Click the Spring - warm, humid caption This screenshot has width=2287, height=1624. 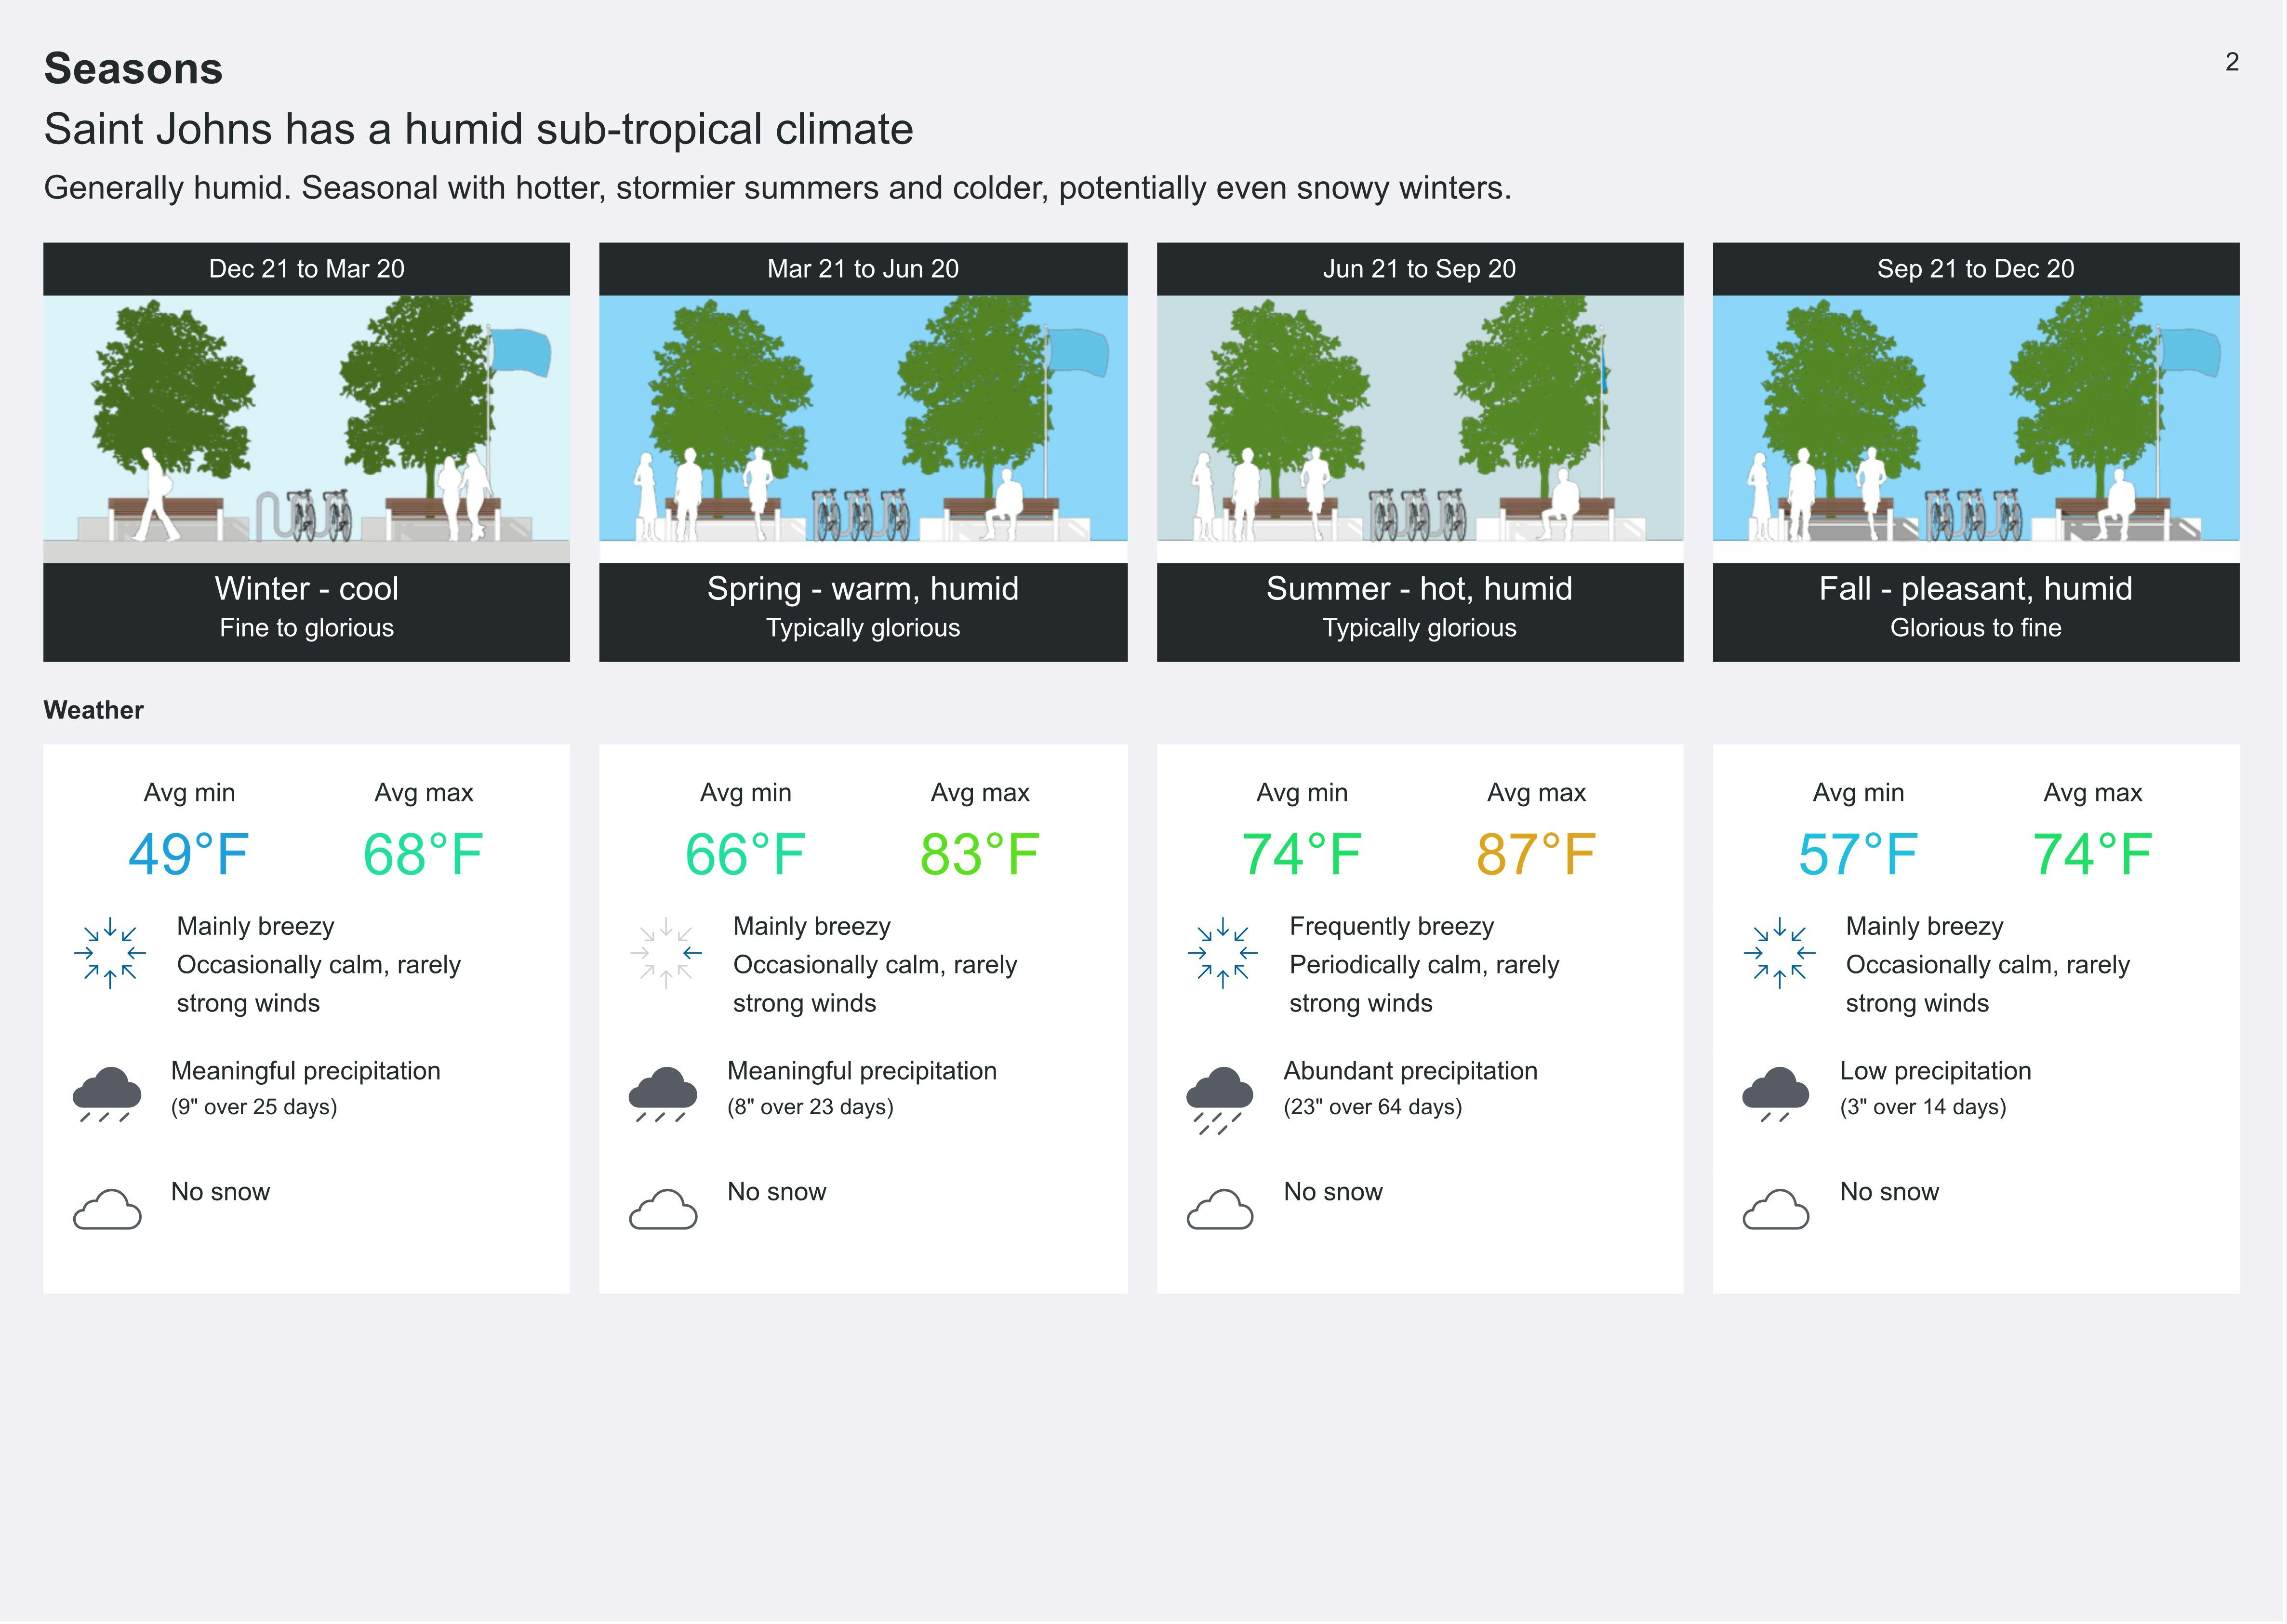click(862, 589)
